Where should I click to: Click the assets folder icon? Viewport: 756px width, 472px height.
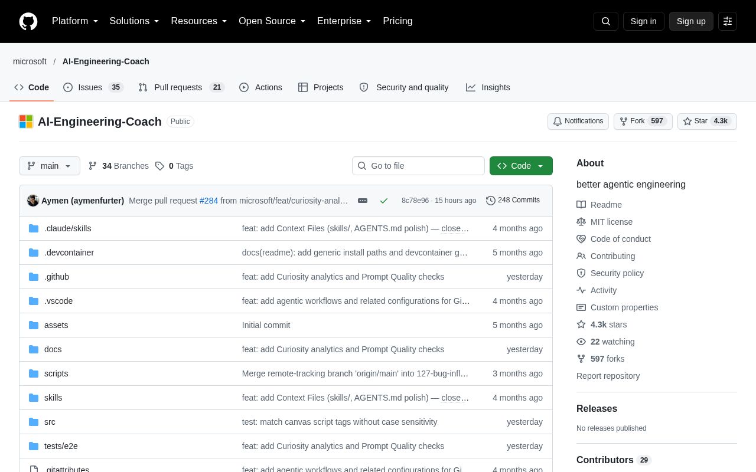[34, 325]
